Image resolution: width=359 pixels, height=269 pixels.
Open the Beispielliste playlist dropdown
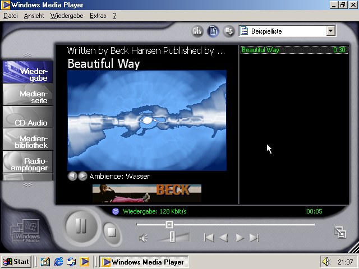pos(331,31)
